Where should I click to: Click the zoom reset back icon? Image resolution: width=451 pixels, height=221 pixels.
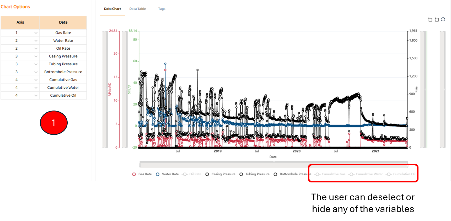(437, 19)
